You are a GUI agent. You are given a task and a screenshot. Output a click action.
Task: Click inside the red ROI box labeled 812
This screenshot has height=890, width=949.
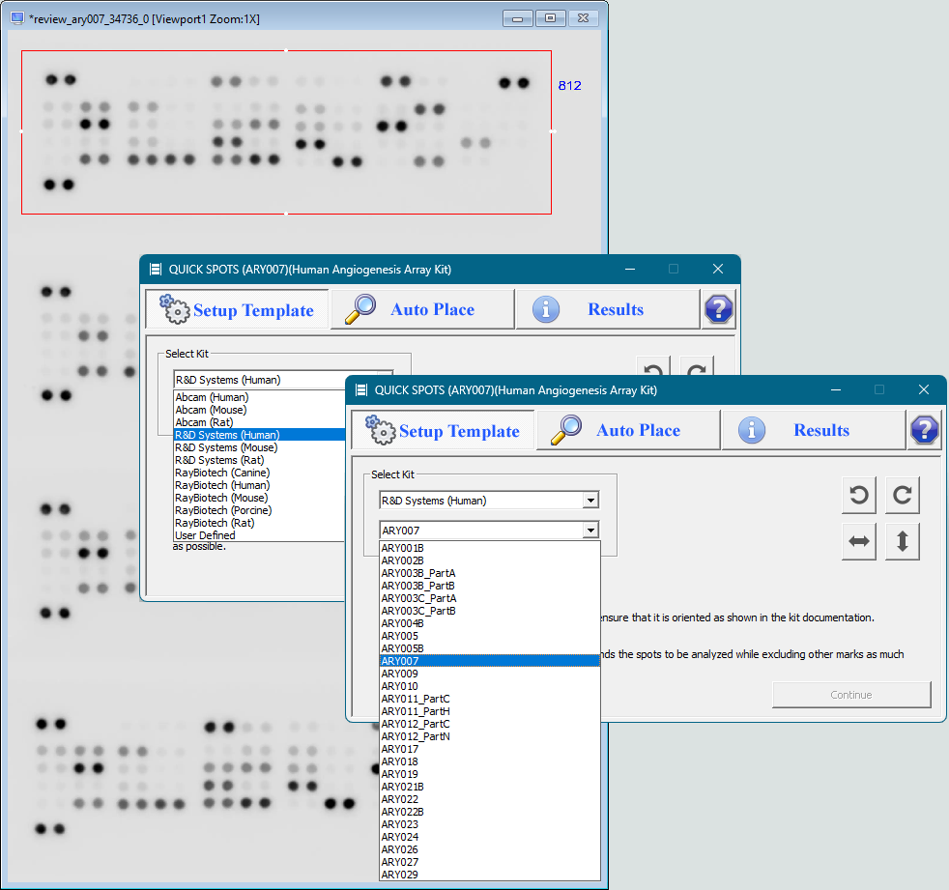pos(286,131)
